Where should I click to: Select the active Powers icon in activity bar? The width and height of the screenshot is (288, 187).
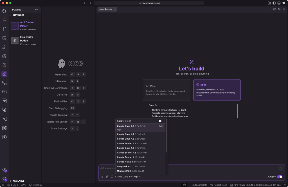click(x=4, y=74)
